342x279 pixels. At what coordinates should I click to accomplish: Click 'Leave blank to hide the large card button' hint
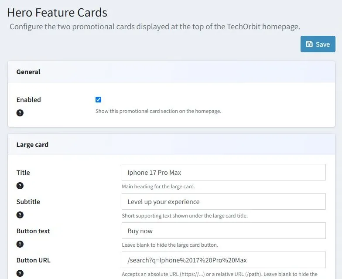(170, 245)
